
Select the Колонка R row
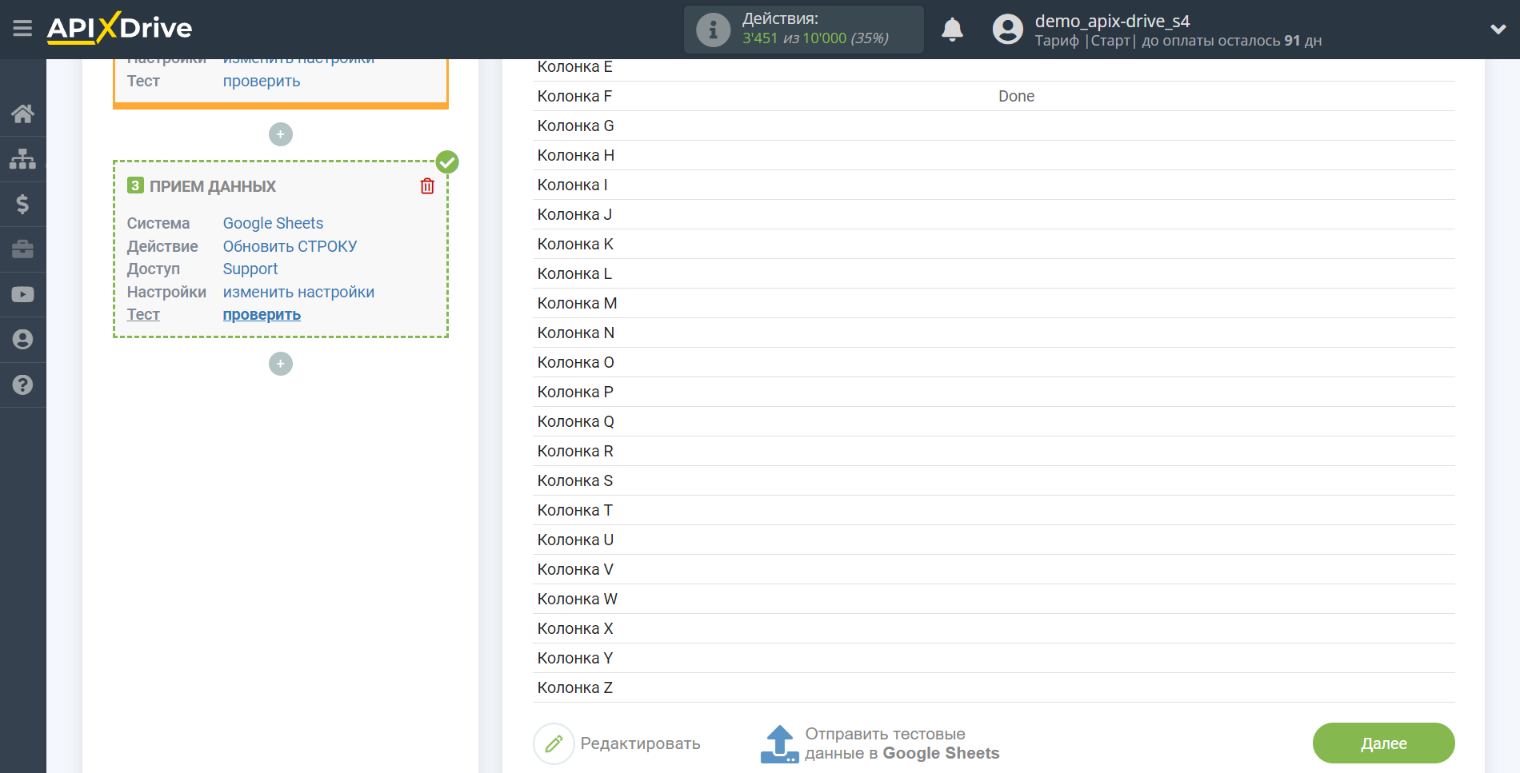[994, 451]
